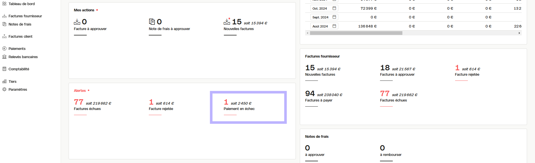
Task: Open the Oct. 2024 date picker
Action: coord(334,8)
